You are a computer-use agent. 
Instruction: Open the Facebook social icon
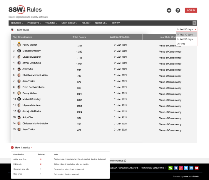click(x=176, y=168)
